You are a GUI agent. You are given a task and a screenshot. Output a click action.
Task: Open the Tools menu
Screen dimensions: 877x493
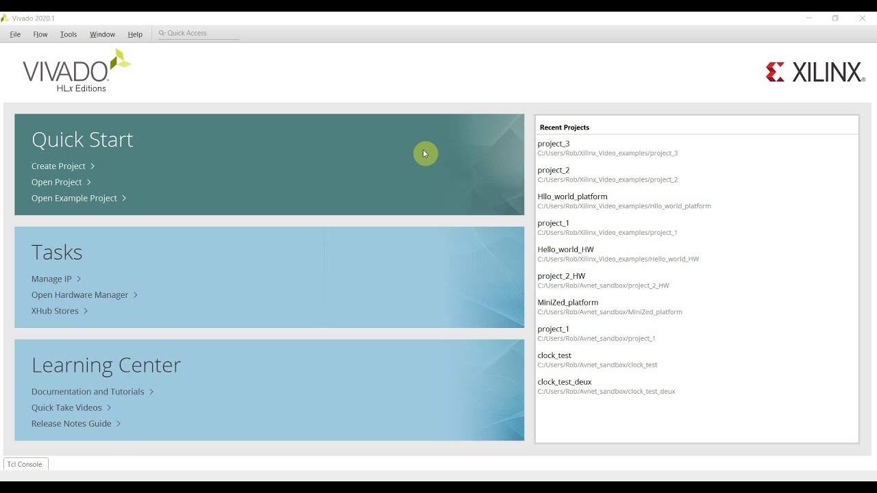click(x=69, y=34)
